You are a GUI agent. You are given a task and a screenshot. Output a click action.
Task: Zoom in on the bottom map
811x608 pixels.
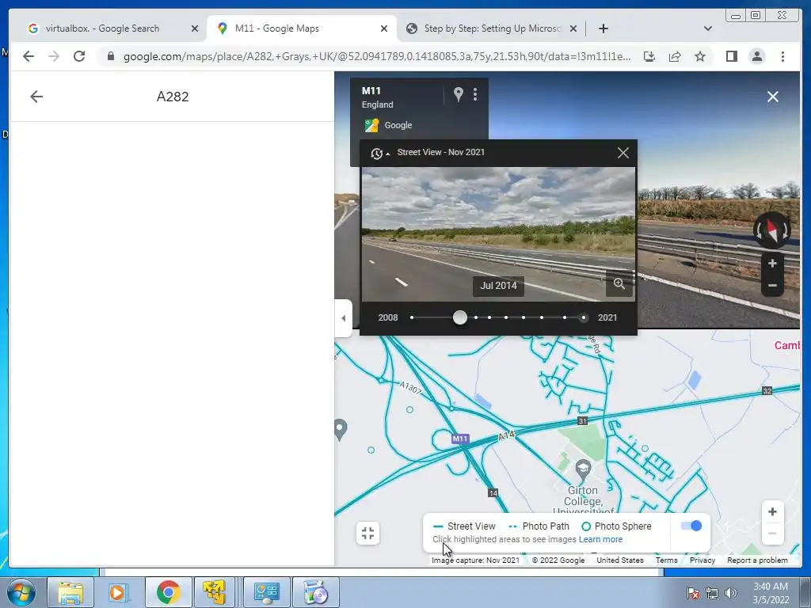[772, 512]
